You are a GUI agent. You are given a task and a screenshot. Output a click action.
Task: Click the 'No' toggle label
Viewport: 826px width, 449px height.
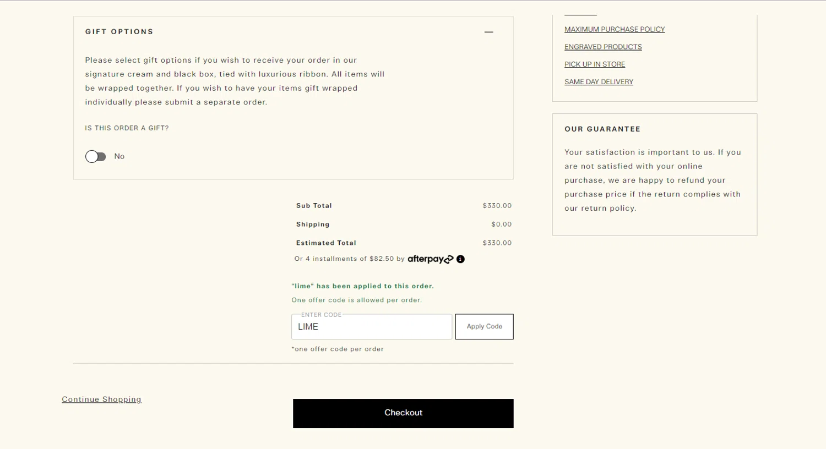[119, 157]
